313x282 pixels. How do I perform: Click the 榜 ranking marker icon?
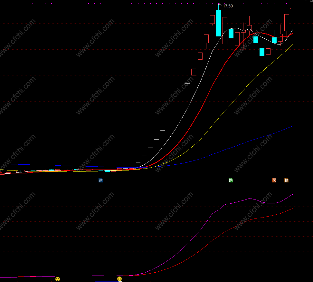pyautogui.click(x=287, y=180)
